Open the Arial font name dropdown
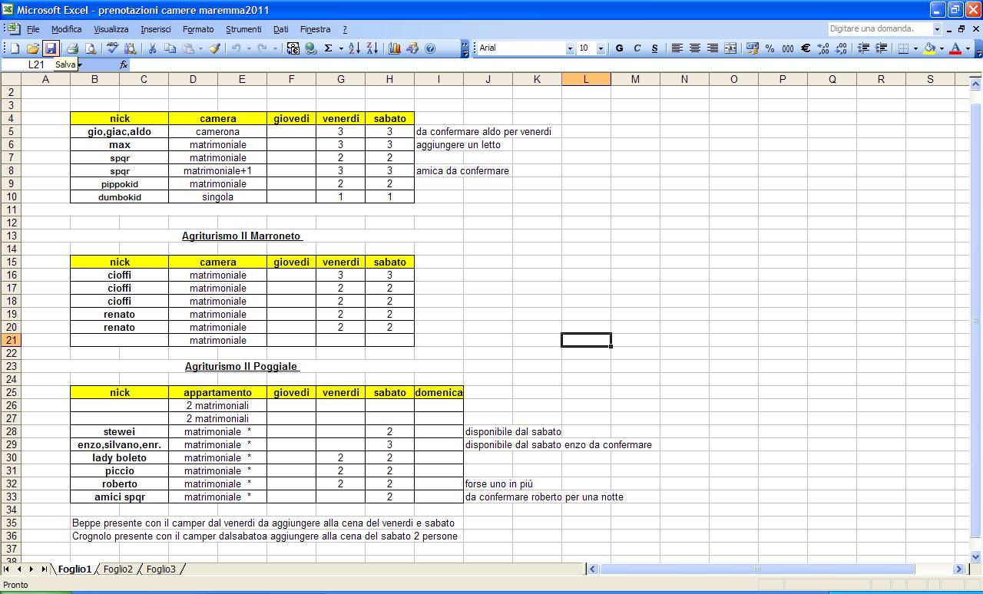The height and width of the screenshot is (594, 983). tap(570, 48)
